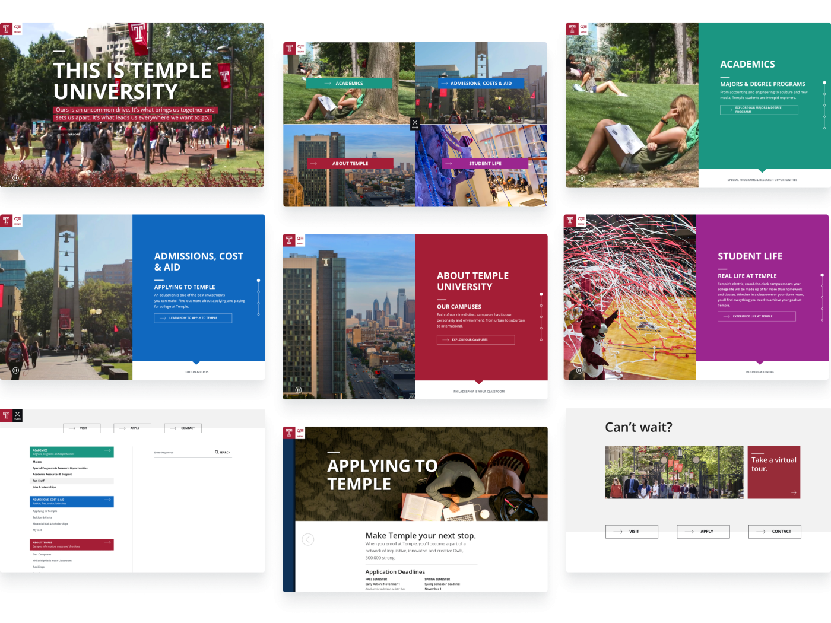Click Temple logo on Applying to Temple page
The image size is (831, 623).
tap(289, 433)
